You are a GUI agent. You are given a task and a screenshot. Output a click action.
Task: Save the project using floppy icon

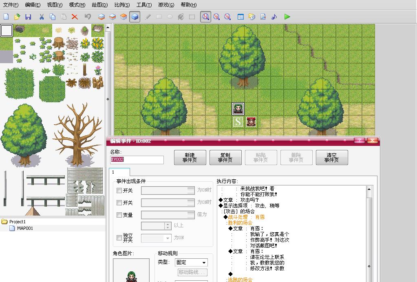pyautogui.click(x=28, y=17)
